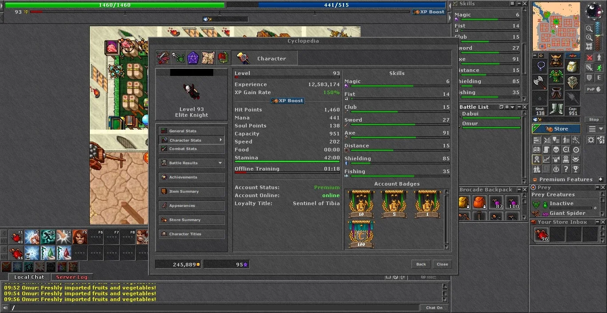Click the boots equipment slot
This screenshot has height=313, width=607.
tap(556, 109)
